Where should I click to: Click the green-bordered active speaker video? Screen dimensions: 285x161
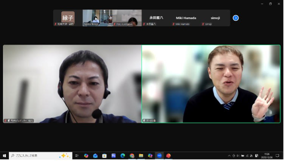coord(211,84)
